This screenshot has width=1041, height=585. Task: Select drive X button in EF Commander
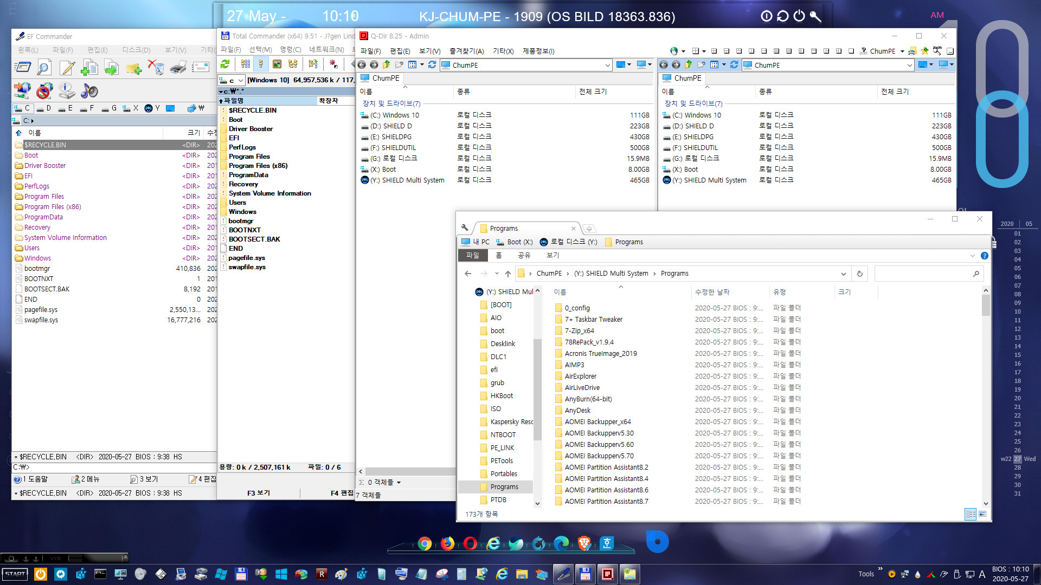pos(131,108)
